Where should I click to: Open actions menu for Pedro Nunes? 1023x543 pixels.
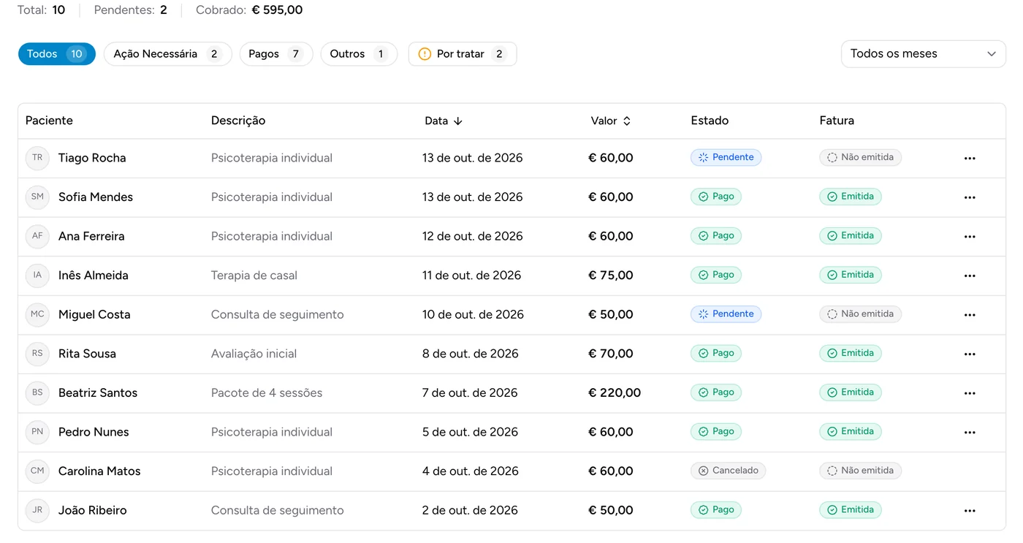pyautogui.click(x=970, y=433)
